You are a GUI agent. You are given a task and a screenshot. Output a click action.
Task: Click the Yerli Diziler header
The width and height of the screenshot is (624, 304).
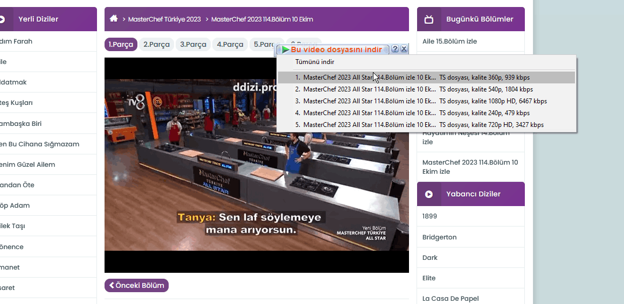48,19
